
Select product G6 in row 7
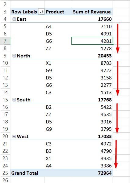point(58,41)
